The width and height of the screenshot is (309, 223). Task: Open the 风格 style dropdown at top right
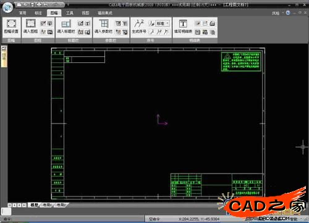(x=277, y=13)
